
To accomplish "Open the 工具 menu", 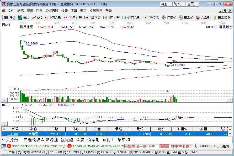I will click(74, 11).
